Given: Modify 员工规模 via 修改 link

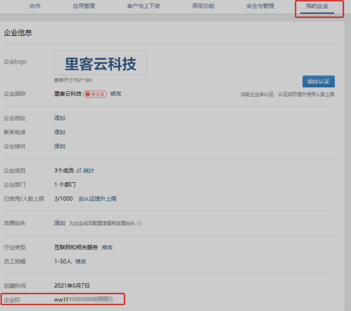Looking at the screenshot, I should point(81,262).
